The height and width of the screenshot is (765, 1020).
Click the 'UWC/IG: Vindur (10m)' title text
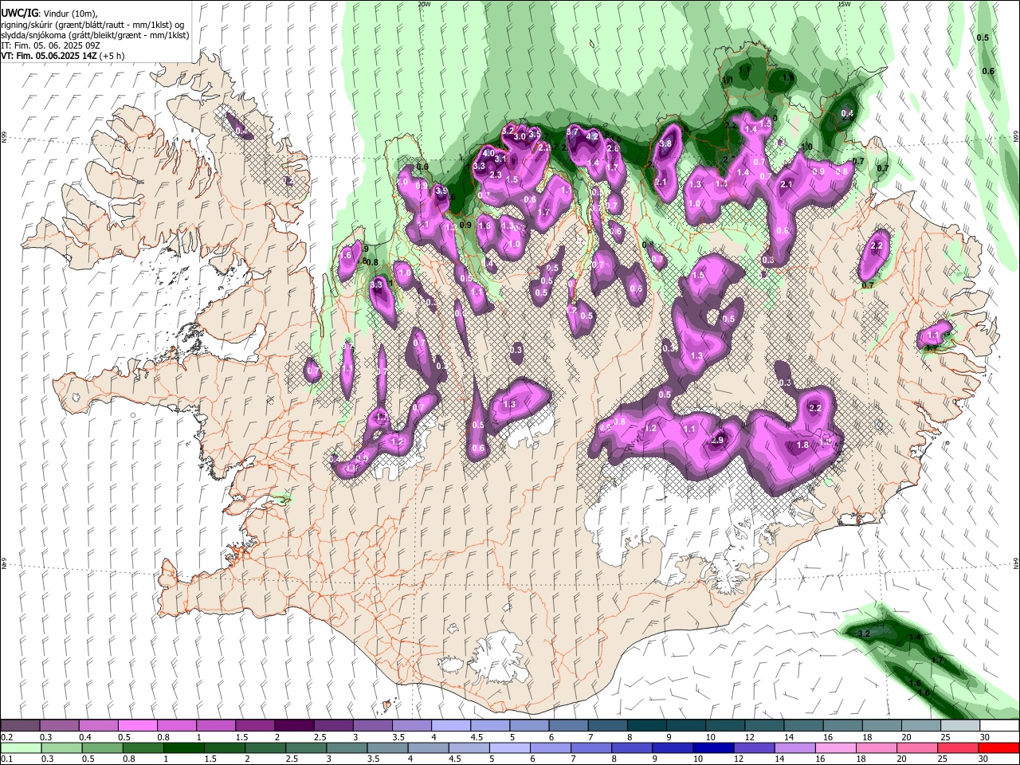49,14
